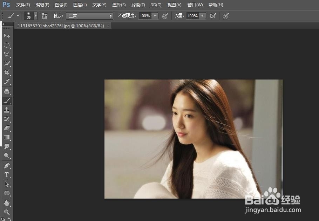Enable airbrush mode
Screen dimensions: 319x221
pos(213,16)
